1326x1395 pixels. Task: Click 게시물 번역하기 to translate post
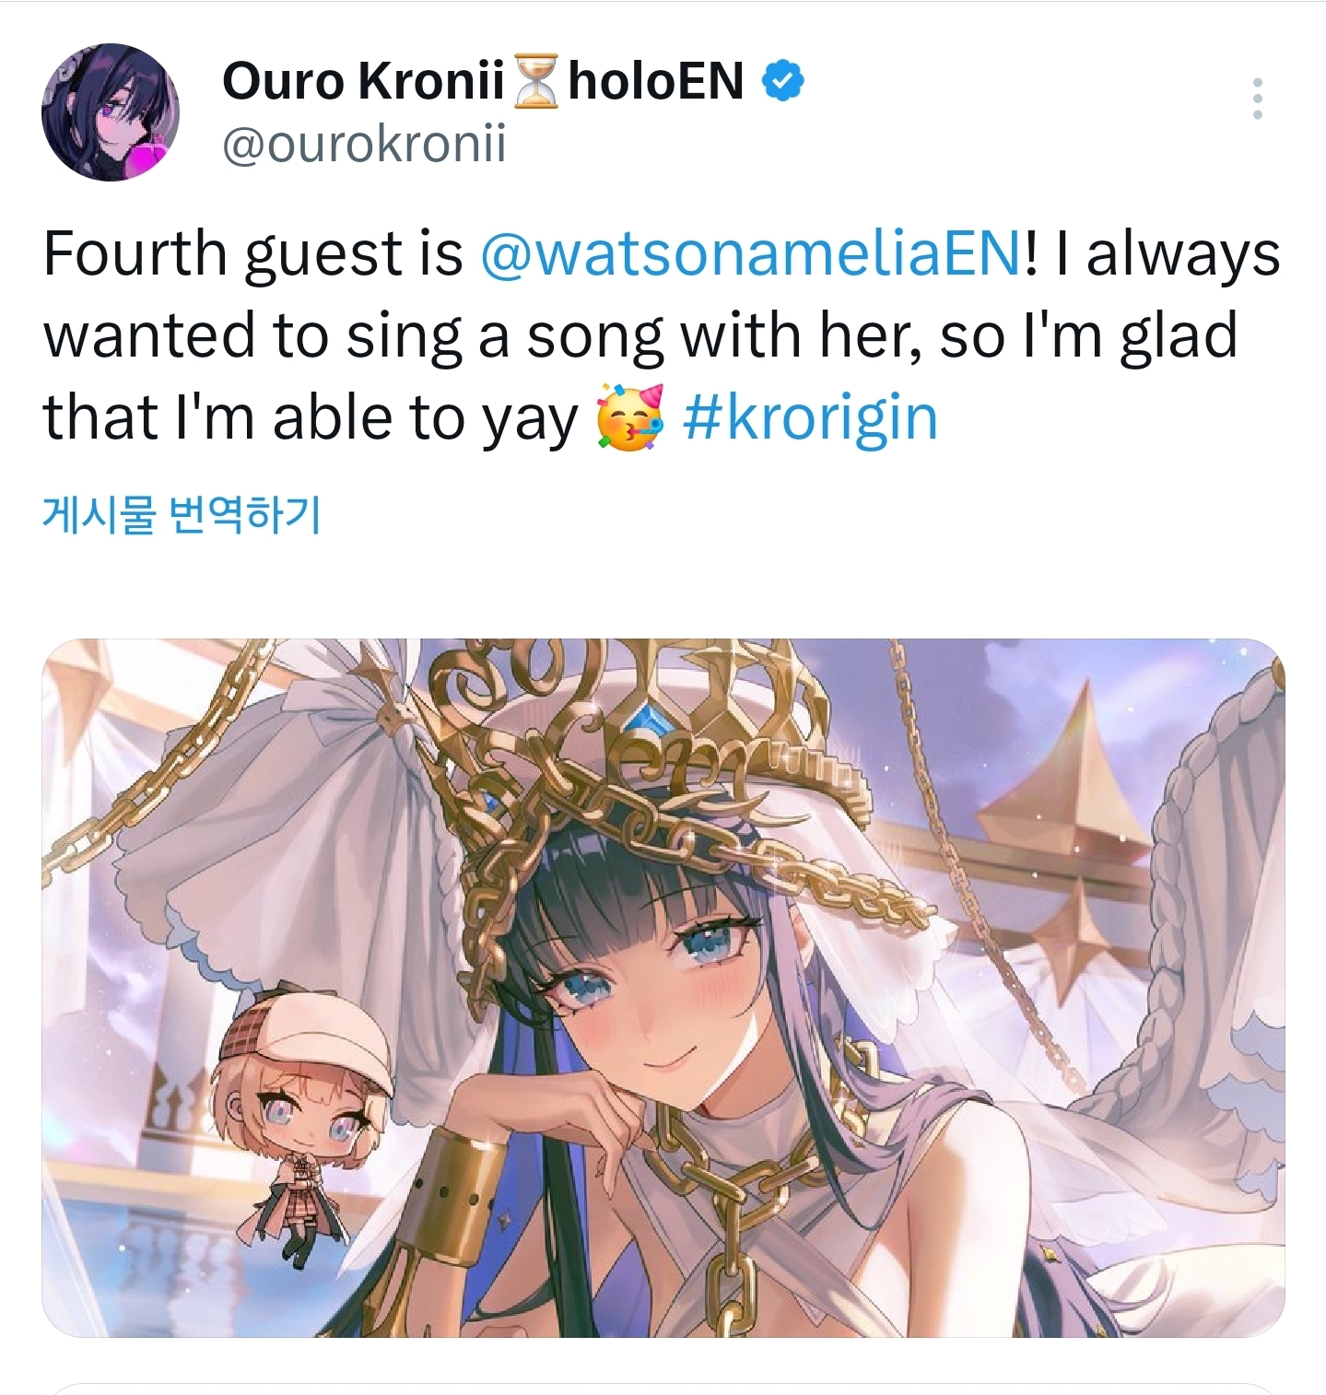[182, 513]
